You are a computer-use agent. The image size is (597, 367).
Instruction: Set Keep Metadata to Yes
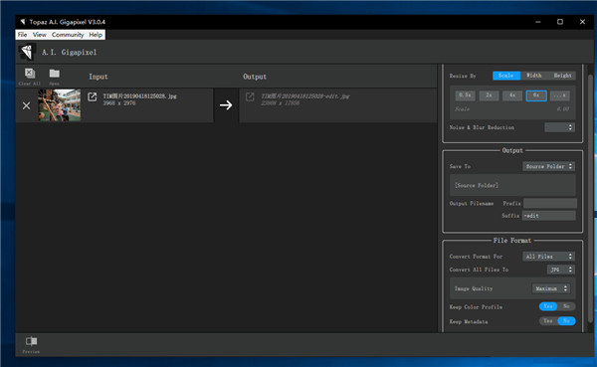coord(548,321)
